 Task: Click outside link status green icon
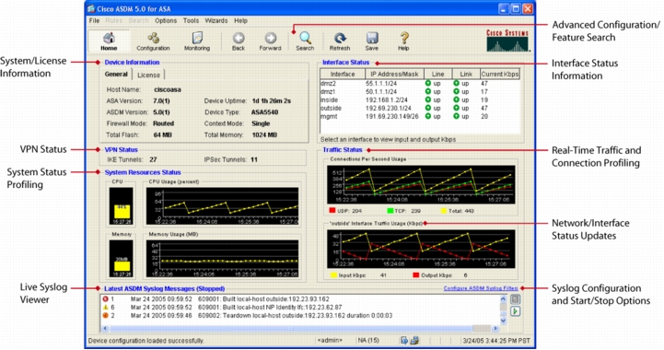(x=456, y=108)
